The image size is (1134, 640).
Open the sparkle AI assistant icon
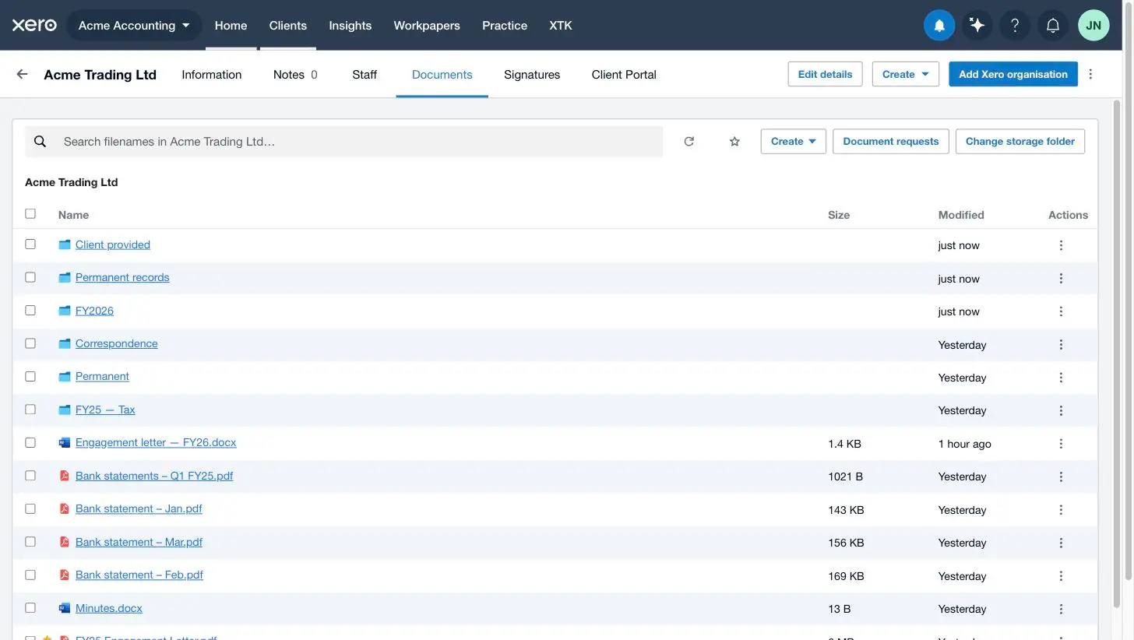977,26
